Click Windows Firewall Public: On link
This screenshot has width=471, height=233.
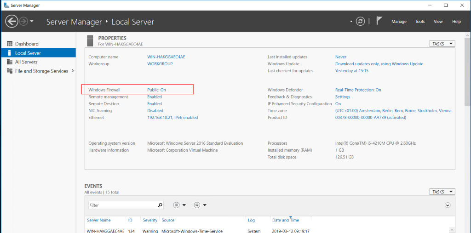point(156,90)
